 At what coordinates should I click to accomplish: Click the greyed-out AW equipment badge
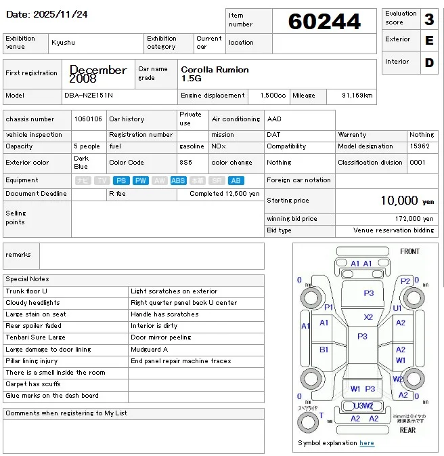tap(159, 181)
